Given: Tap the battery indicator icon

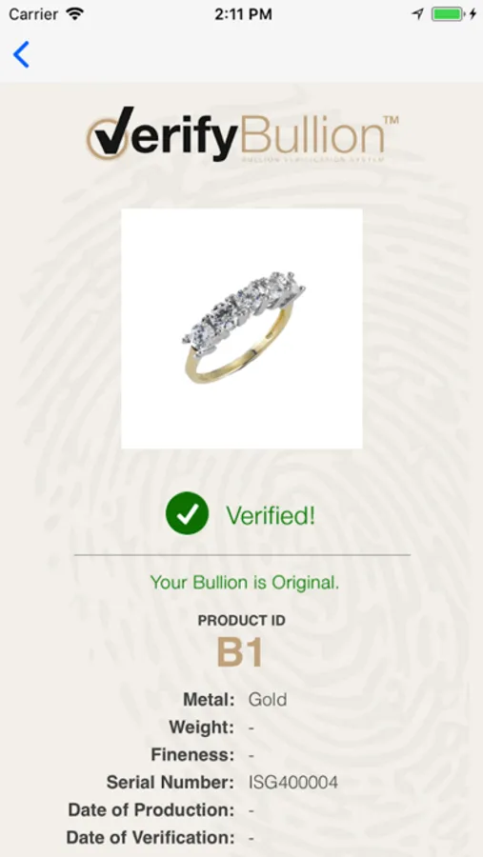Looking at the screenshot, I should [x=448, y=14].
